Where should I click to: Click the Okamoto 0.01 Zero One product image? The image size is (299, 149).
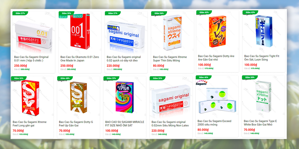point(80,32)
